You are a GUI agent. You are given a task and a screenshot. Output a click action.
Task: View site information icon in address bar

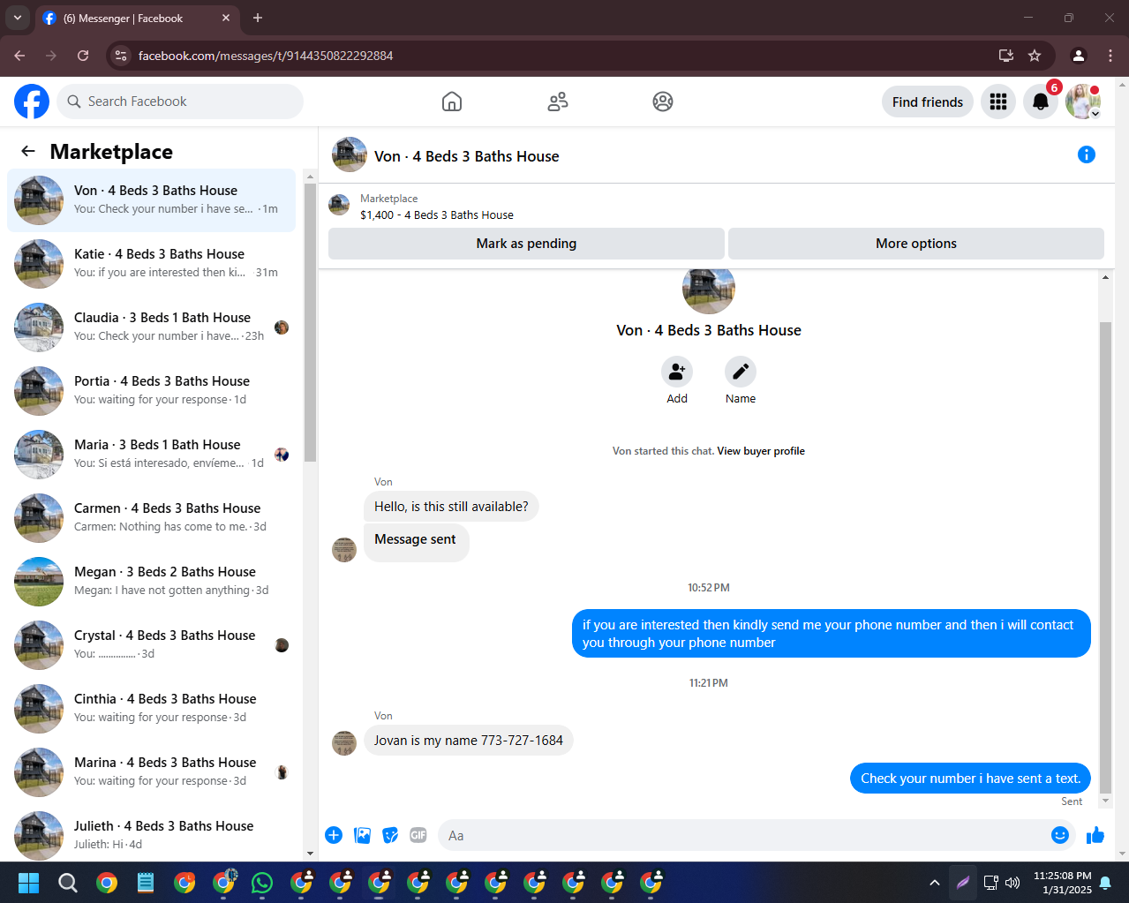122,56
